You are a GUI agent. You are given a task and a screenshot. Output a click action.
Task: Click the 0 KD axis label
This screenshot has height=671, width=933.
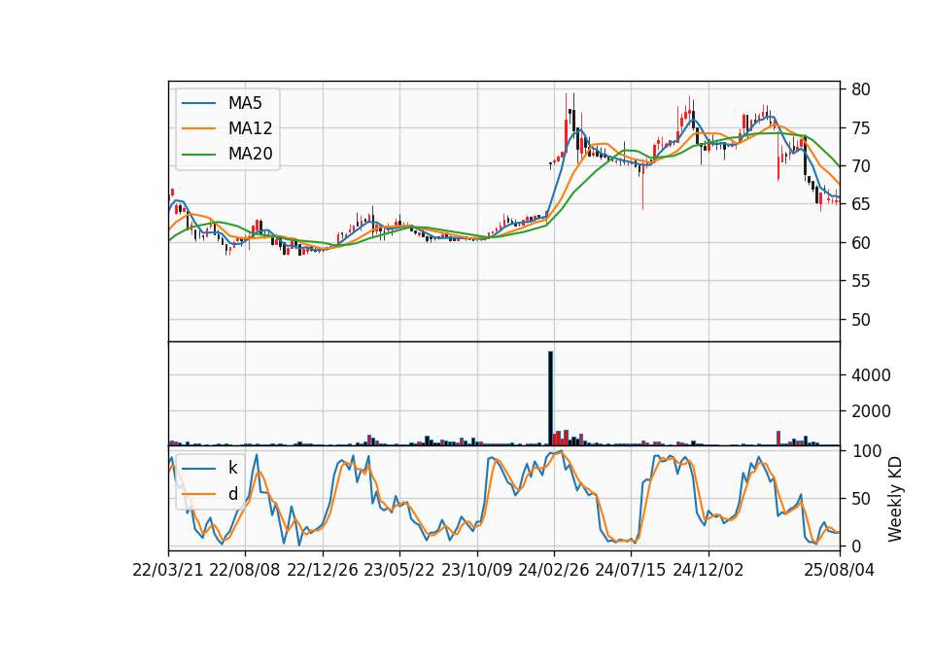pyautogui.click(x=855, y=546)
